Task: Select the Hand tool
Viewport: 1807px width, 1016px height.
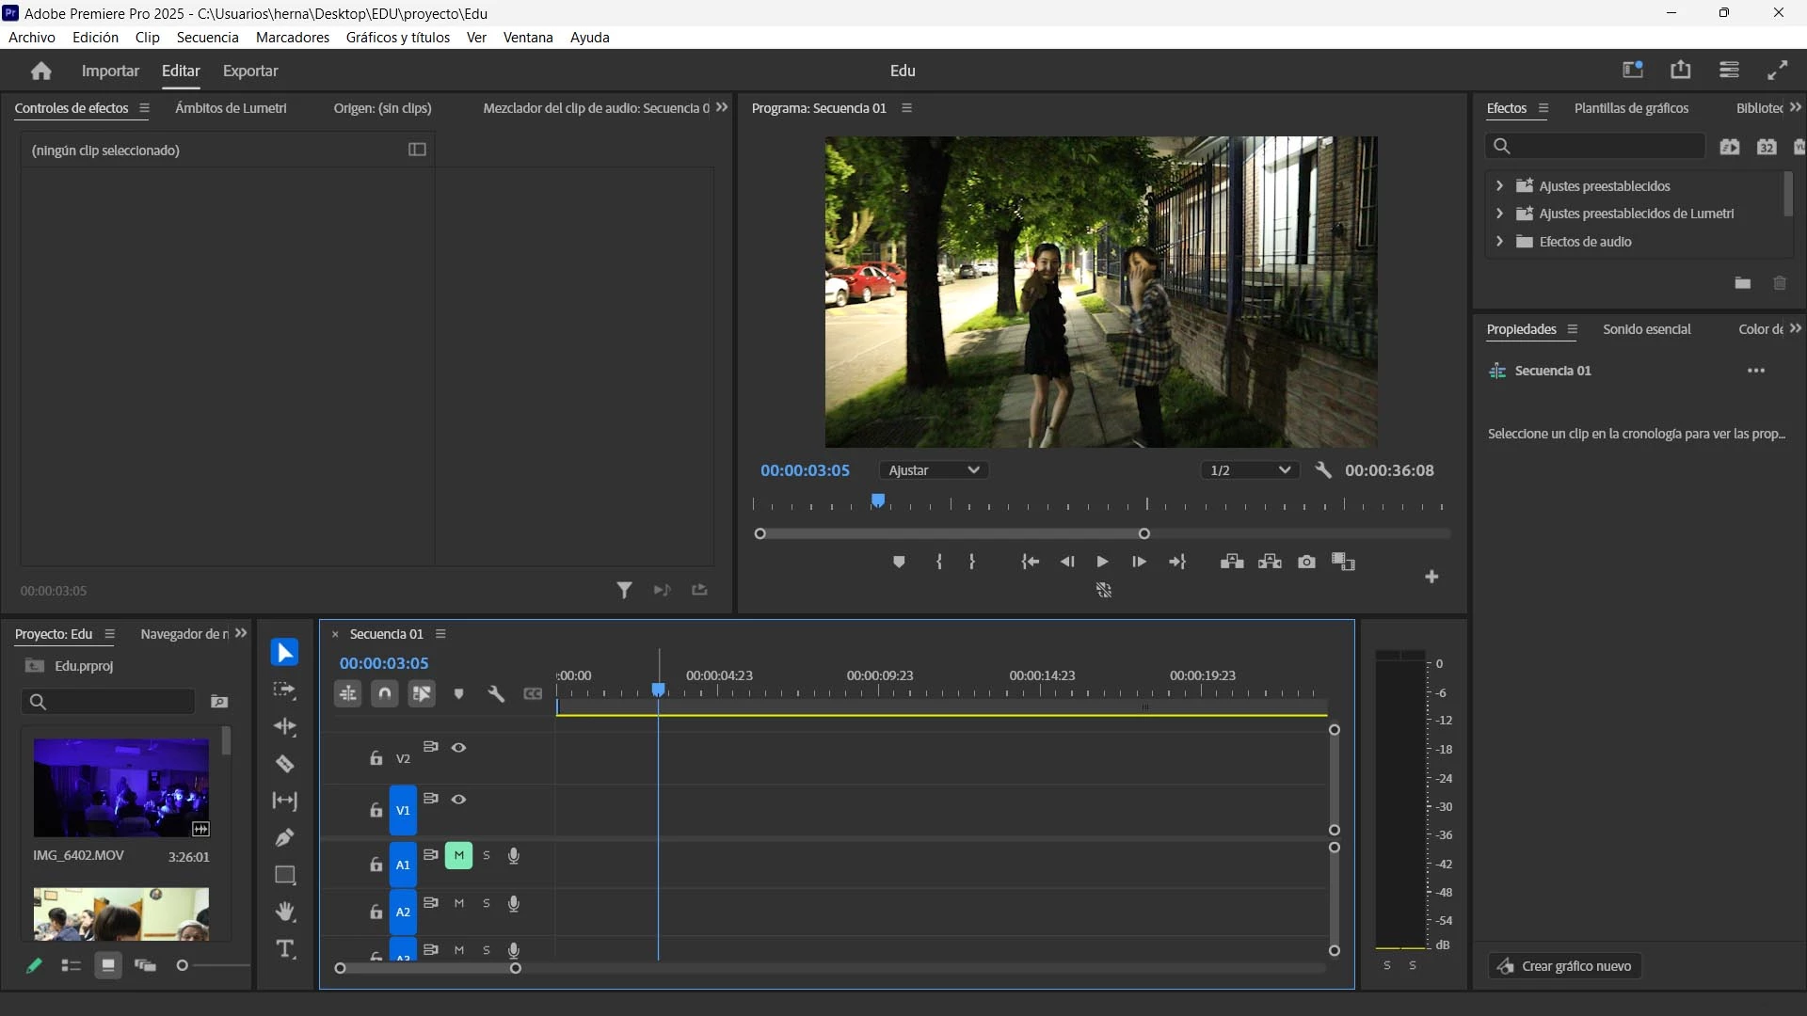Action: click(284, 912)
